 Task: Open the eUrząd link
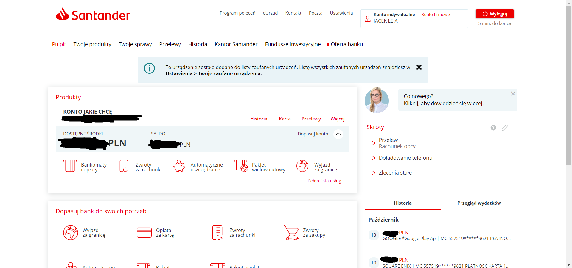click(270, 13)
